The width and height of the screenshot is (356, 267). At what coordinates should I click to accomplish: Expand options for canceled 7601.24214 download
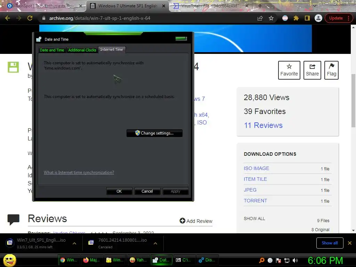click(x=155, y=243)
